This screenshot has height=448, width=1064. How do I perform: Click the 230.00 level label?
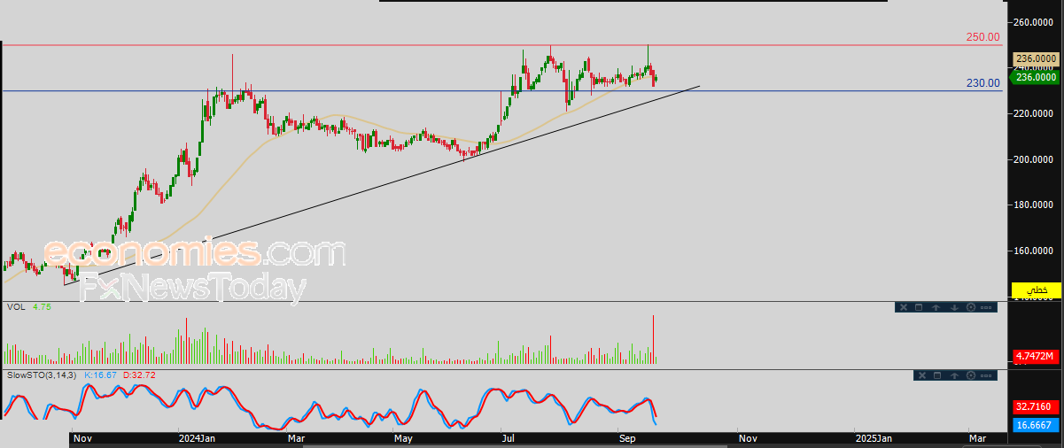pyautogui.click(x=982, y=82)
